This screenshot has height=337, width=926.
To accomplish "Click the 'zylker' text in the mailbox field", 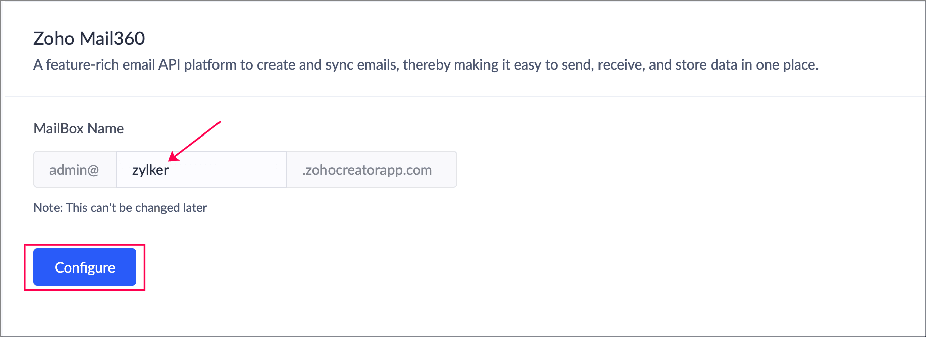I will [150, 170].
